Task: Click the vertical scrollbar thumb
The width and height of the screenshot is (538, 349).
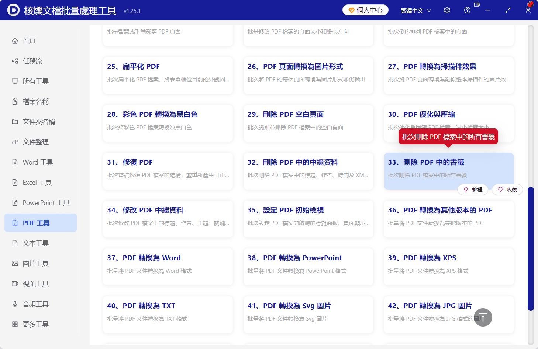Action: click(x=531, y=249)
